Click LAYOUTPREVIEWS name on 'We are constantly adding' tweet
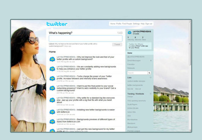This screenshot has width=202, height=140. [66, 67]
